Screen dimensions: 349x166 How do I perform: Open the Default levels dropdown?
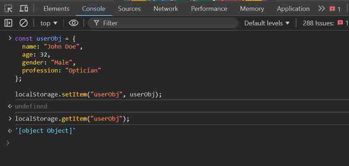click(x=267, y=23)
